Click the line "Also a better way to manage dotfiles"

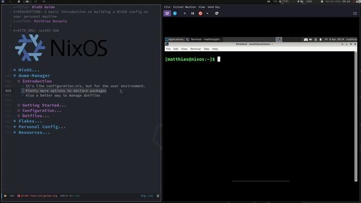tap(63, 95)
